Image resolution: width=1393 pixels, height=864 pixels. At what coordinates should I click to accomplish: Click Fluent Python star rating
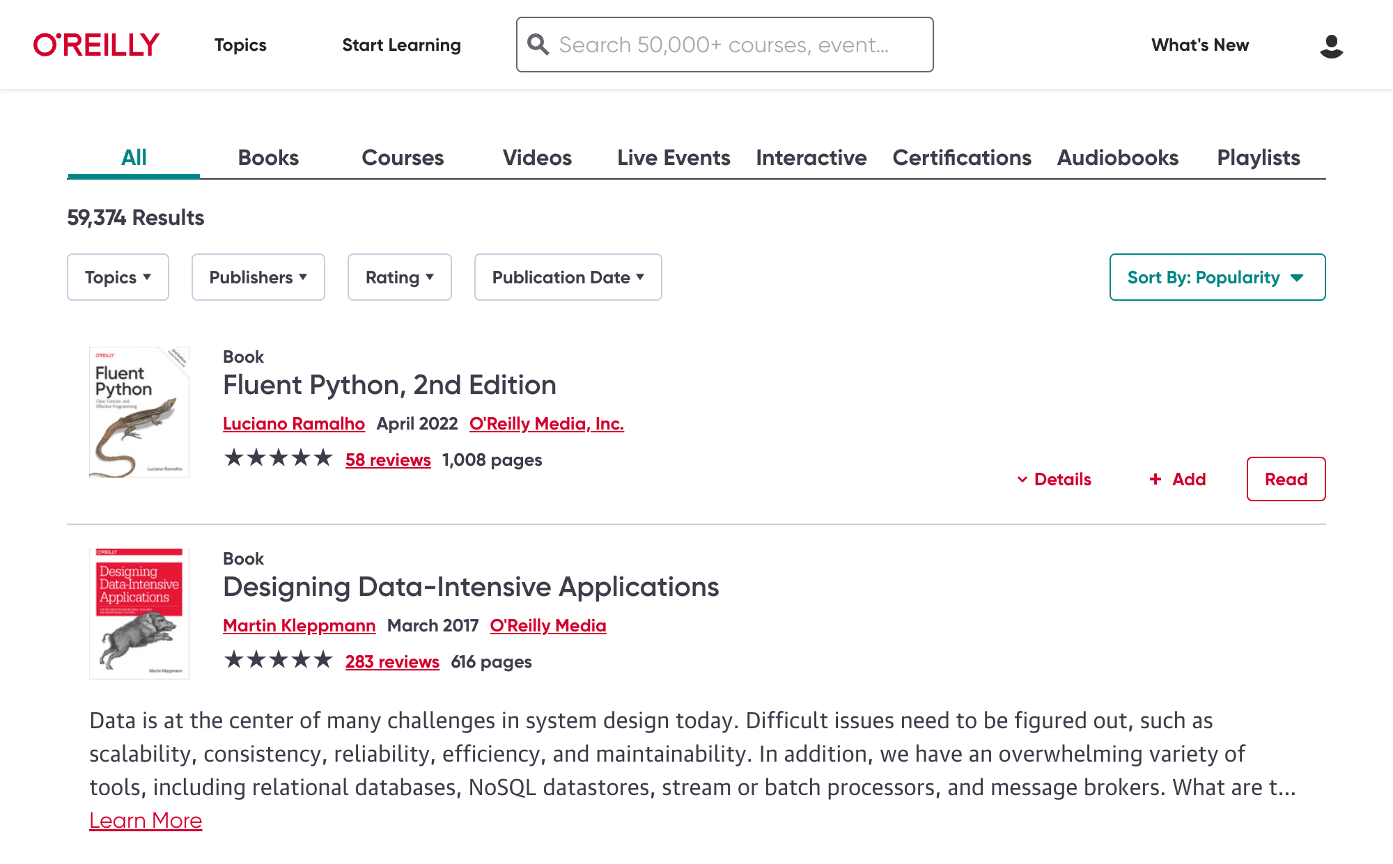point(279,458)
